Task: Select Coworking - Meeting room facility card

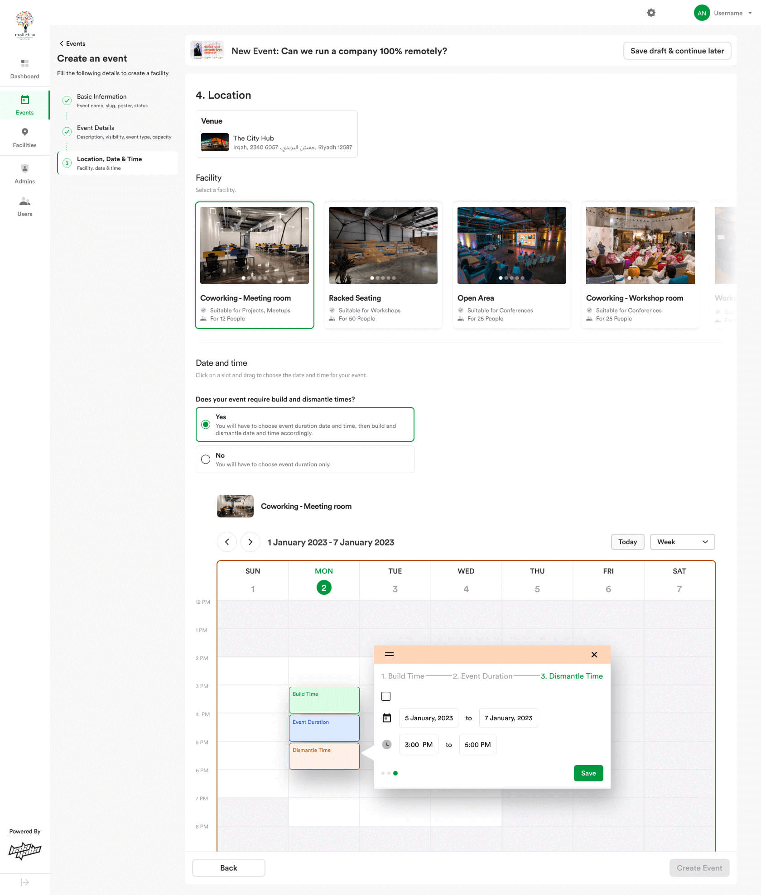Action: [x=255, y=265]
